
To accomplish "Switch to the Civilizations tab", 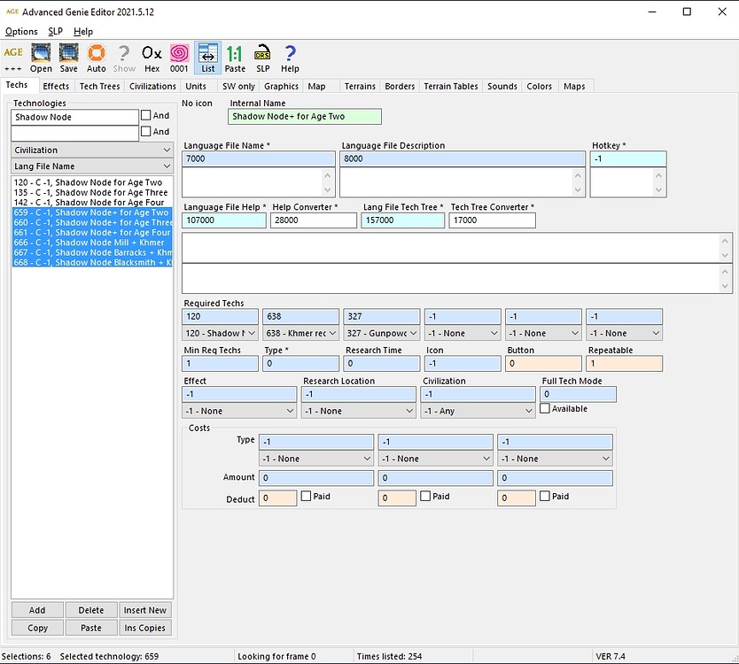I will tap(151, 86).
